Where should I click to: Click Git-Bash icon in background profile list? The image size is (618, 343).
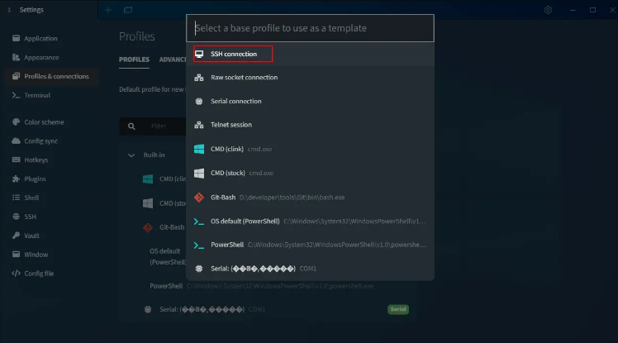(148, 227)
